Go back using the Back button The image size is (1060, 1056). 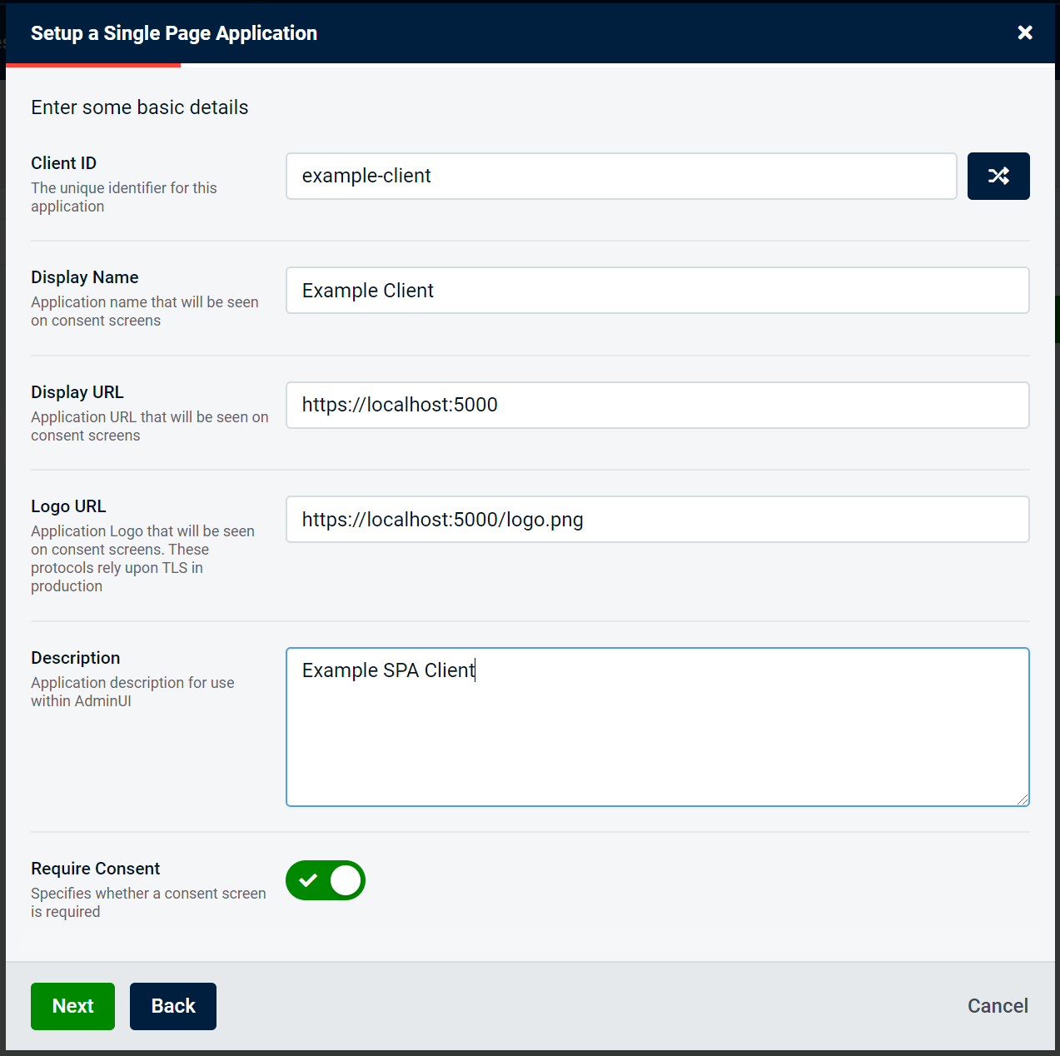pos(172,1006)
